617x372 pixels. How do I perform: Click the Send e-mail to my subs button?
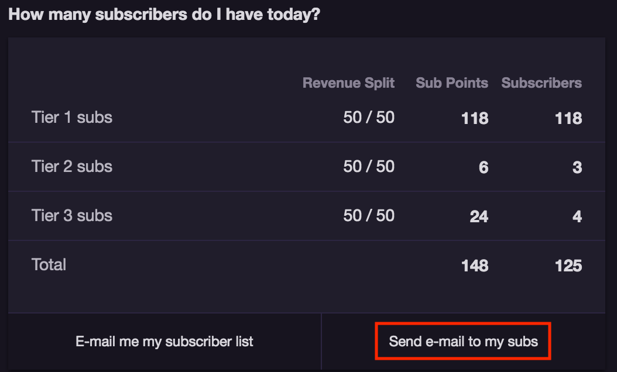[462, 341]
